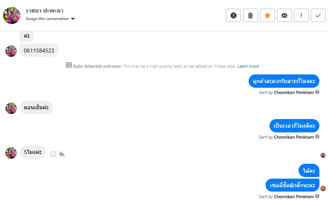Click the spam report icon button

tap(233, 16)
